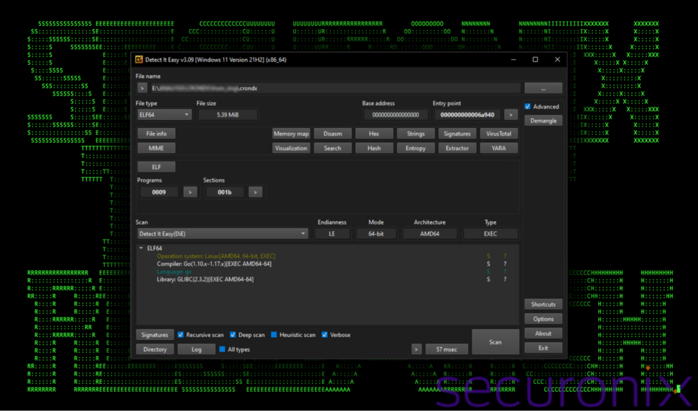Collapse the ELF64 result tree node
The height and width of the screenshot is (411, 698).
pyautogui.click(x=141, y=248)
